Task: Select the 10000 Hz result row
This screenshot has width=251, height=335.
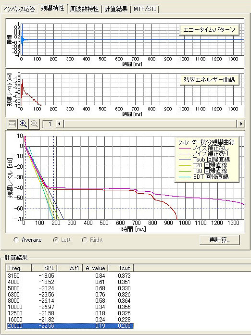Action: point(70,307)
